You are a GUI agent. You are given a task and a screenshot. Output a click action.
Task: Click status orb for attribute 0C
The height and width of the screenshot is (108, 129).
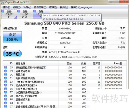coord(6,74)
